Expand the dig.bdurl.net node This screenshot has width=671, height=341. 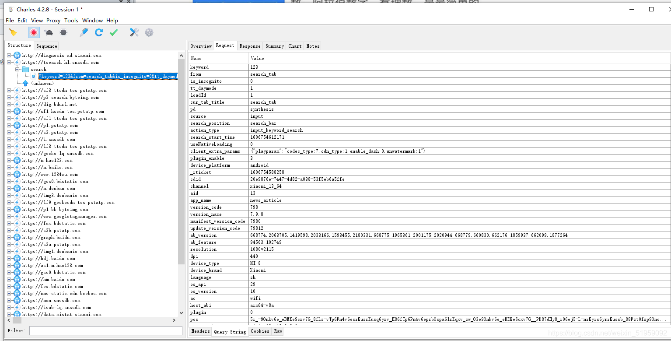click(9, 104)
